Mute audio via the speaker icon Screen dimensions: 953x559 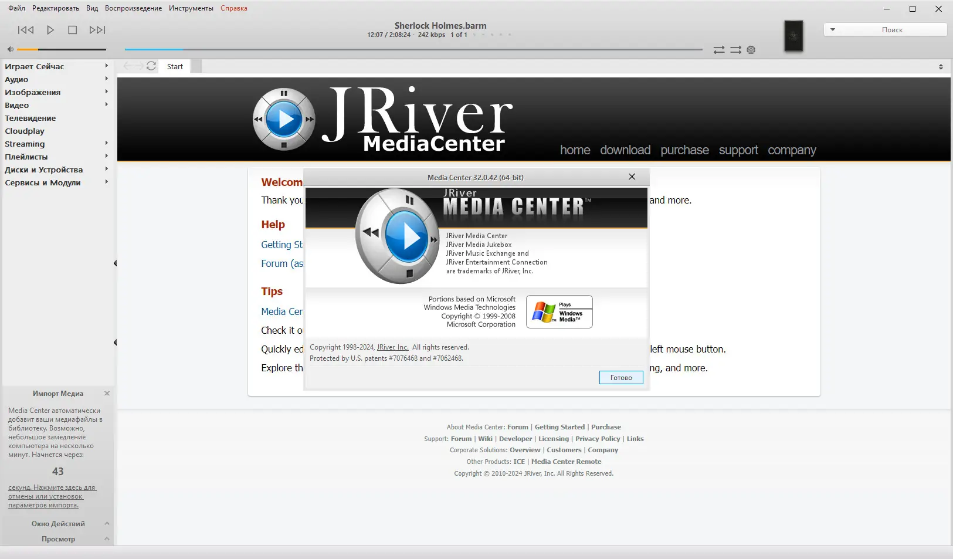click(x=10, y=49)
